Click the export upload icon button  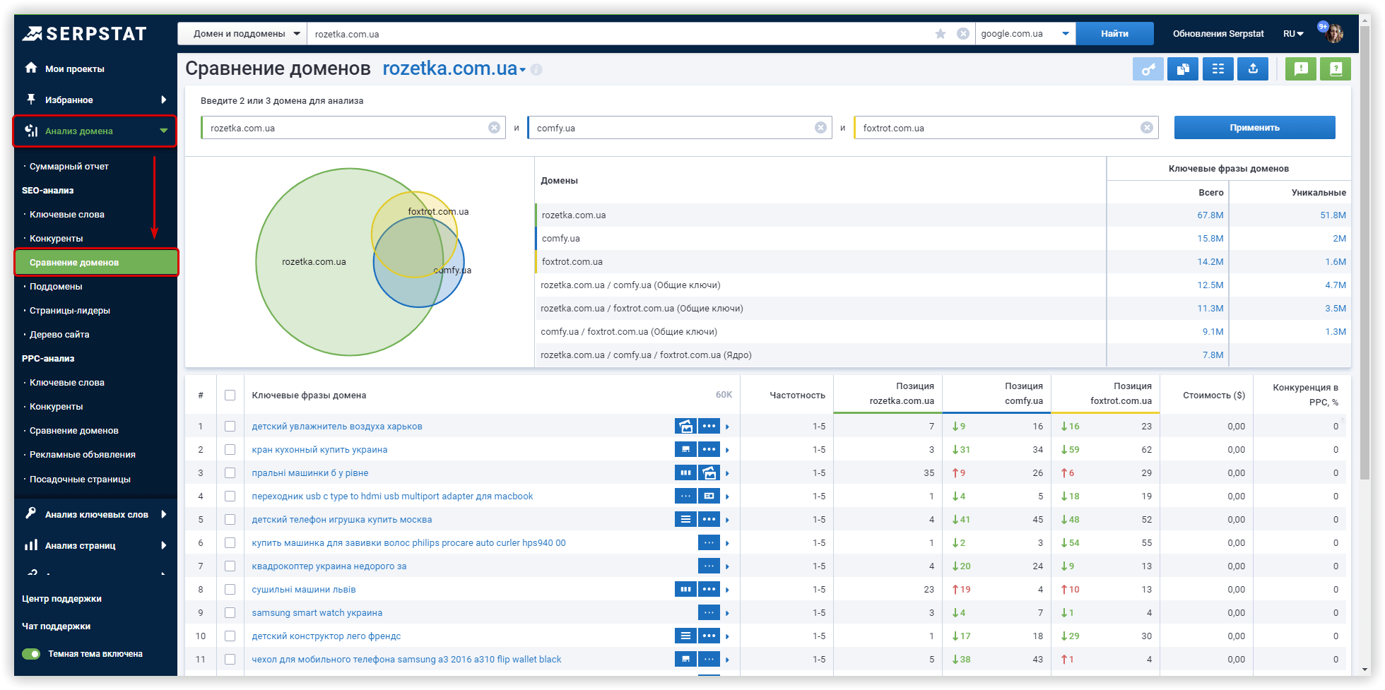pyautogui.click(x=1253, y=69)
